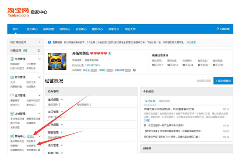Collapse the 交易管理 section arrow
Screen dimensions: 235x154
tap(40, 59)
